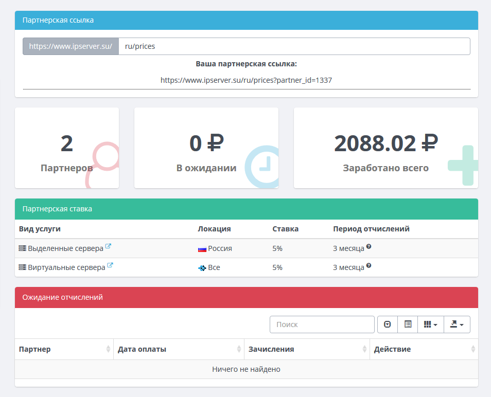Click the server icon before Выделенные сервера
This screenshot has height=397, width=491.
[x=22, y=248]
